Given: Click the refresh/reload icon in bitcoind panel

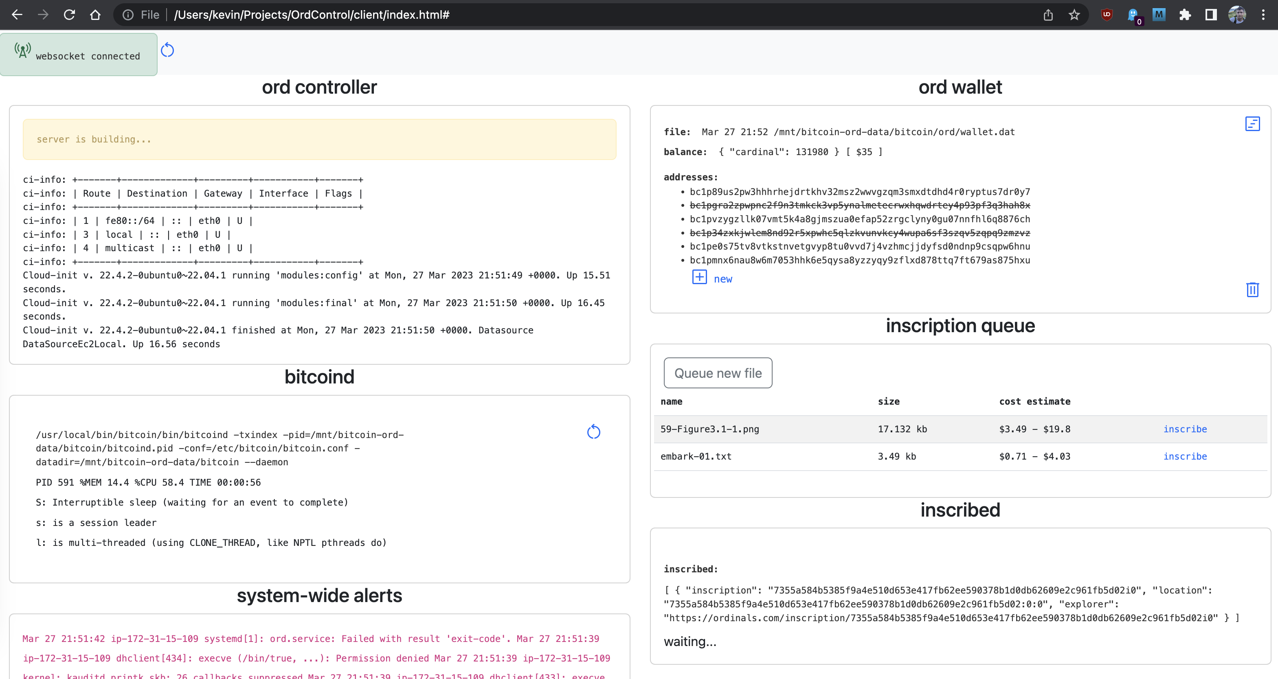Looking at the screenshot, I should pos(594,431).
